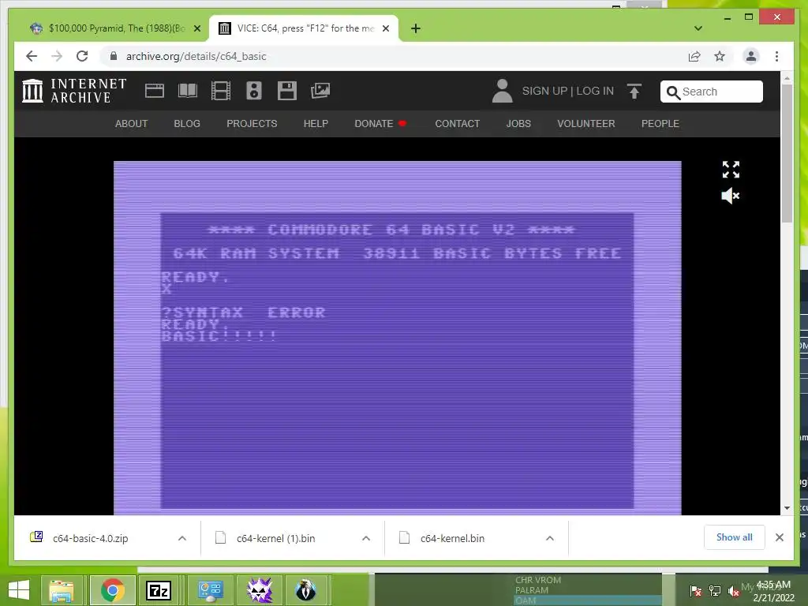
Task: Open the Web archive icon
Action: click(x=155, y=91)
